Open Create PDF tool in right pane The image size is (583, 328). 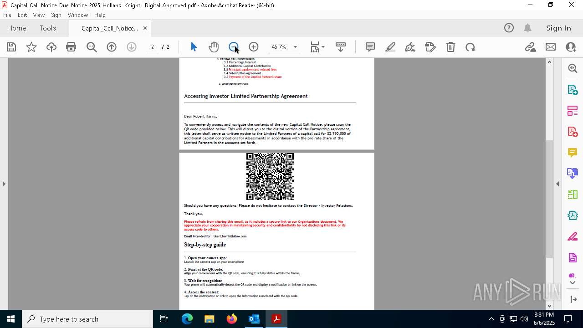573,132
